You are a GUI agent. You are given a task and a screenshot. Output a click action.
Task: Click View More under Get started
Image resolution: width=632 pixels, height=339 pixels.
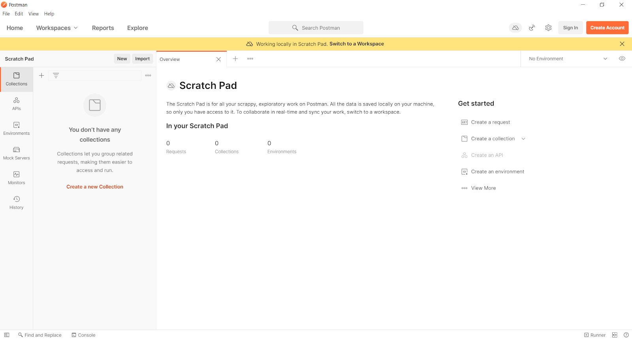point(483,188)
